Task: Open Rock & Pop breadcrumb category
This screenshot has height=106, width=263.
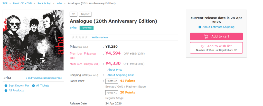Action: coord(44,3)
